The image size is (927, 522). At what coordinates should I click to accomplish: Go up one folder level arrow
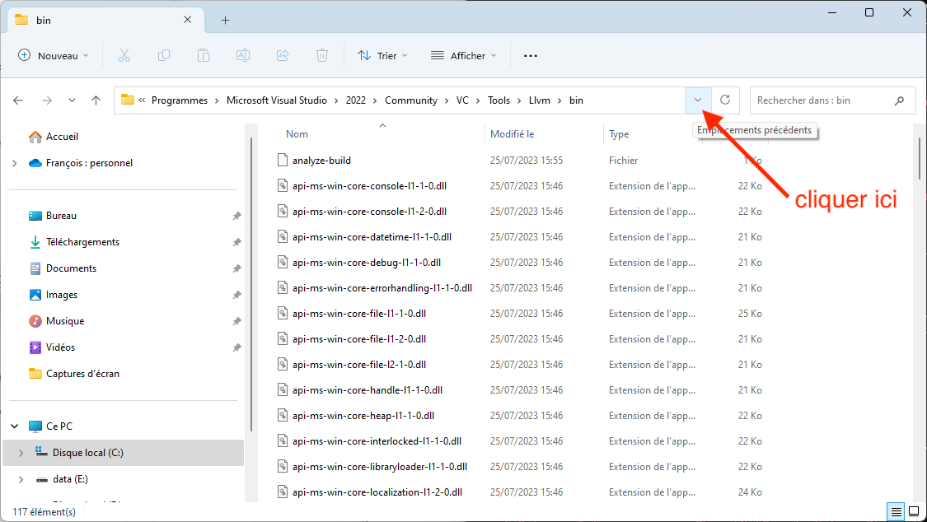point(96,100)
